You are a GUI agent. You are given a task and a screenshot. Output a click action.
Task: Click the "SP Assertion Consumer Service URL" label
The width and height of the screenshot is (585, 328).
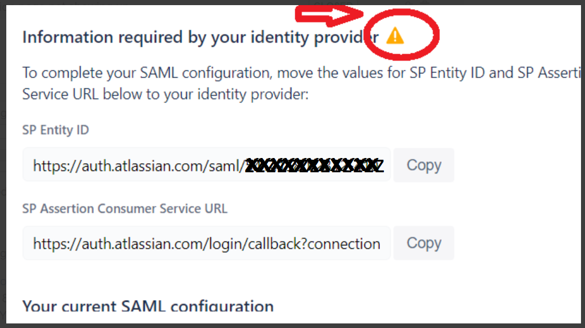click(125, 208)
